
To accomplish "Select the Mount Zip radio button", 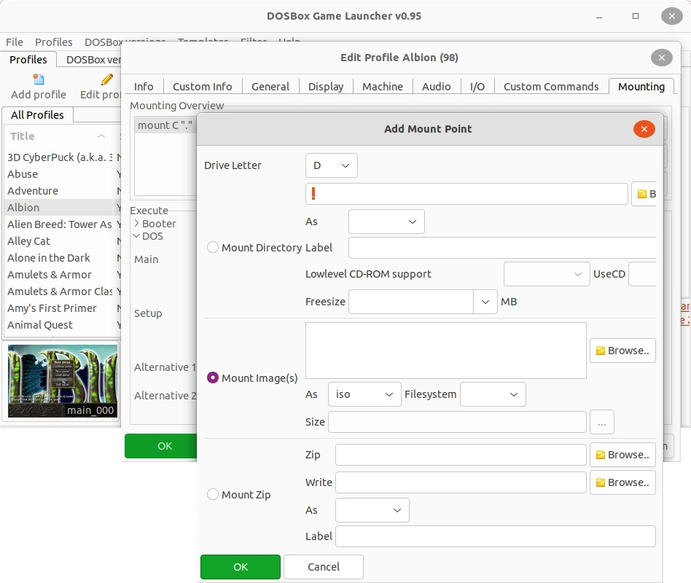I will pyautogui.click(x=213, y=494).
